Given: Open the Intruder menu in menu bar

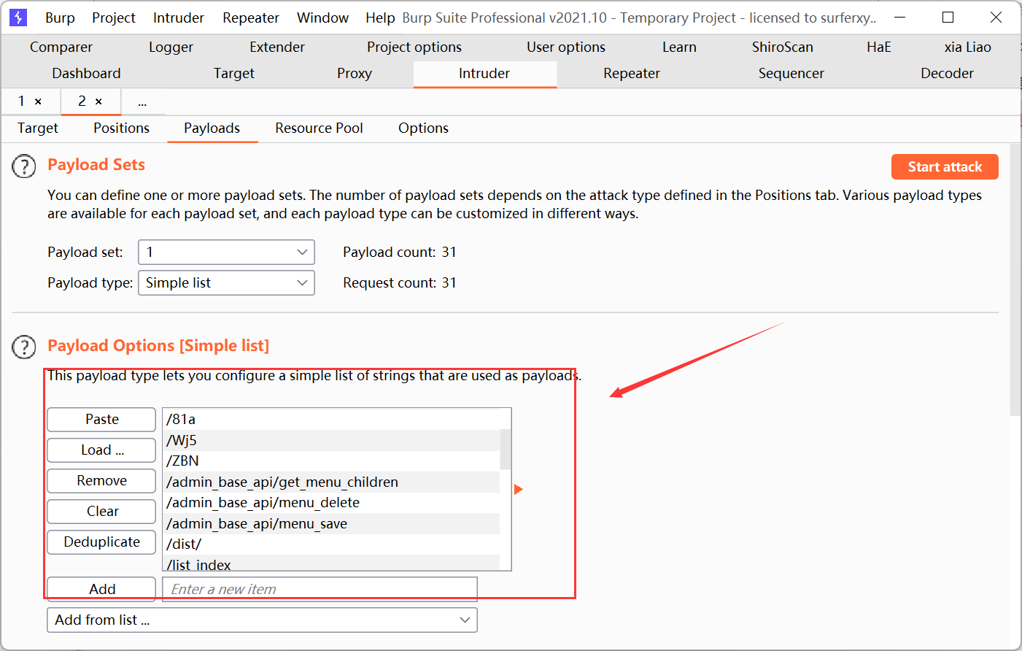Looking at the screenshot, I should tap(178, 18).
